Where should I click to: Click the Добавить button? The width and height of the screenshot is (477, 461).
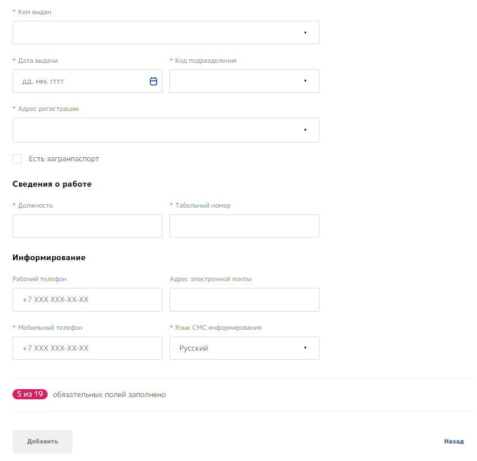[x=42, y=441]
